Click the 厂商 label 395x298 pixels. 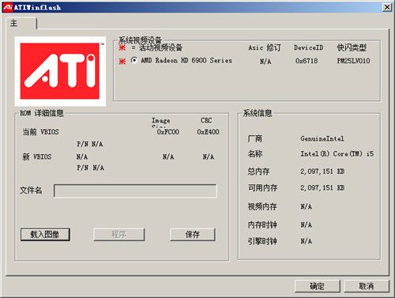click(x=255, y=138)
